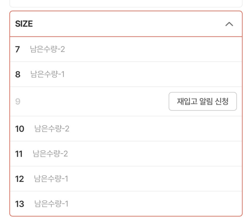
Task: Click the SIZE header label
Action: [x=24, y=24]
